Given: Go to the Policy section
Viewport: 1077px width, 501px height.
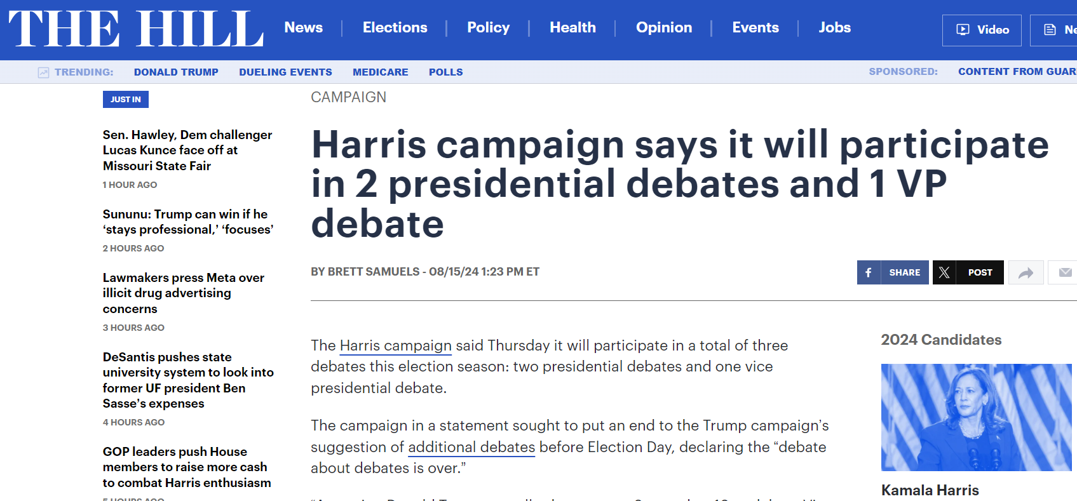Looking at the screenshot, I should click(488, 27).
